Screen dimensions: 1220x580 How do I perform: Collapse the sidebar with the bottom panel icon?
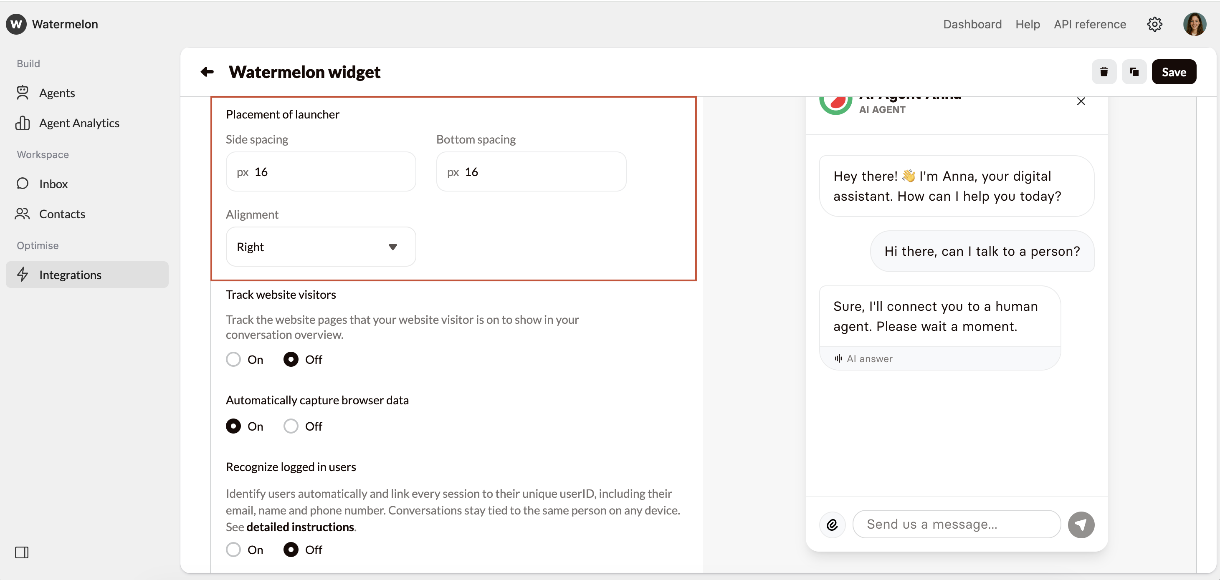pyautogui.click(x=22, y=552)
